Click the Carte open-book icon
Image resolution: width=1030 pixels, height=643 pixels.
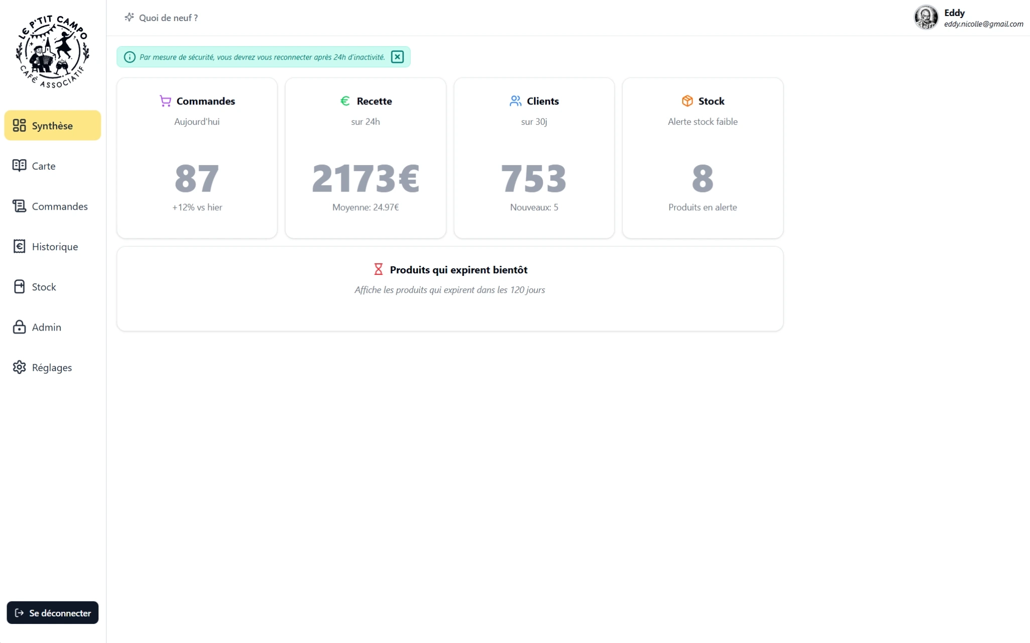click(x=19, y=166)
